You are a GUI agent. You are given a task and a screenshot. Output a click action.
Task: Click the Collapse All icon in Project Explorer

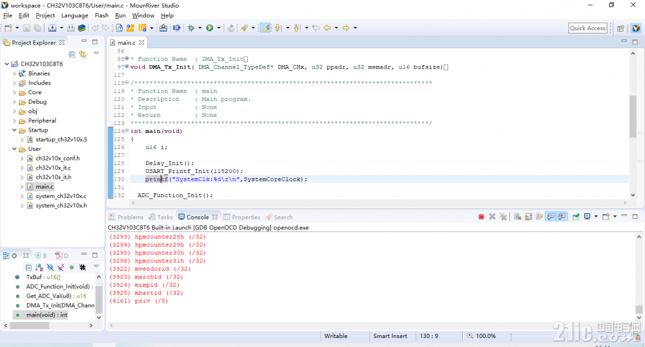click(x=72, y=54)
